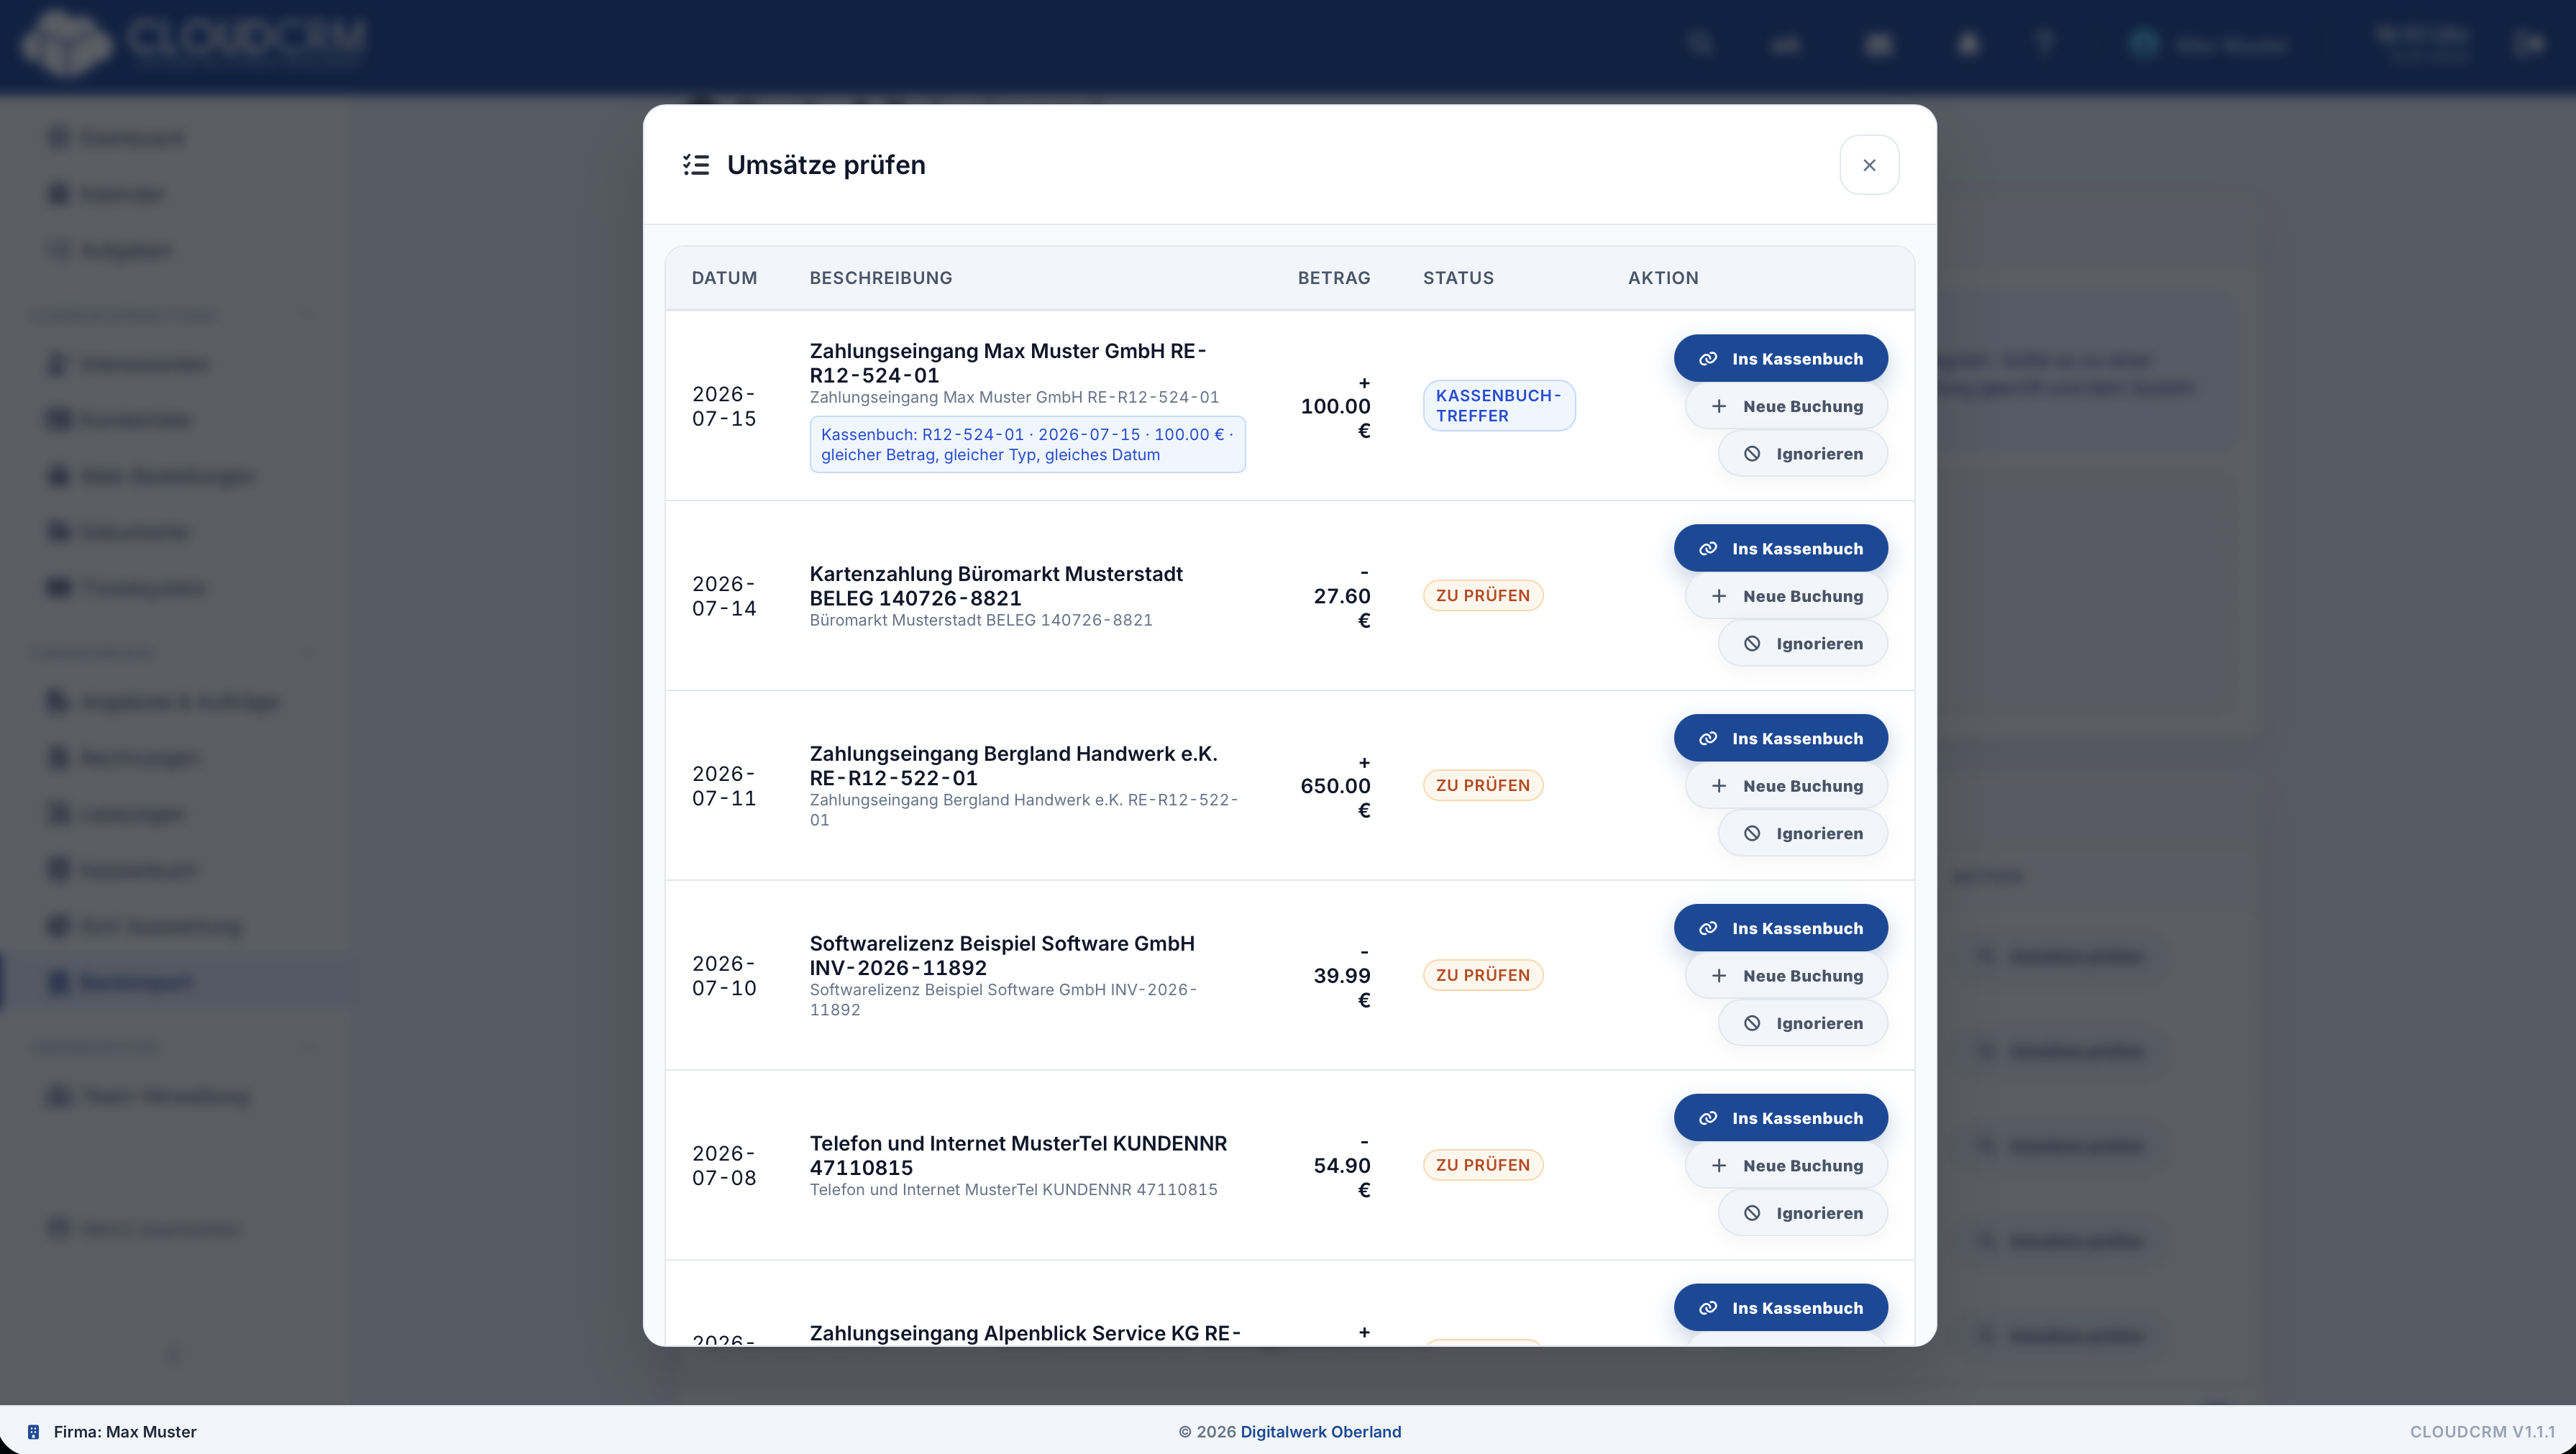This screenshot has height=1454, width=2576.
Task: Ignore the Bergland Handwerk e.K. transaction
Action: pos(1803,834)
